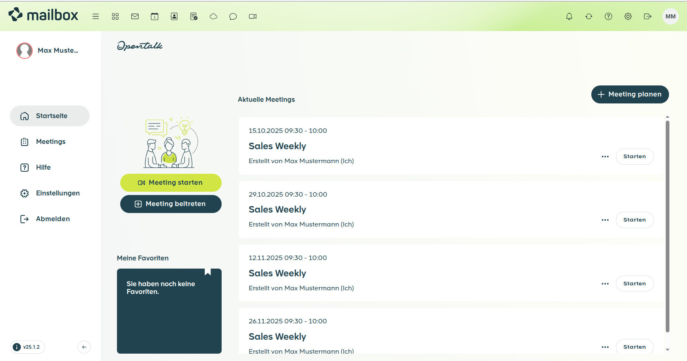The image size is (687, 361).
Task: Toggle the hamburger menu in header
Action: 96,16
